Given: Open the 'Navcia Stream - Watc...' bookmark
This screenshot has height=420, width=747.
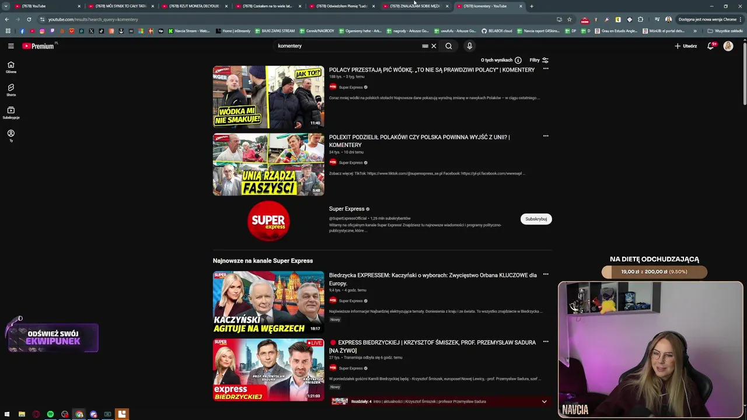Looking at the screenshot, I should [189, 31].
